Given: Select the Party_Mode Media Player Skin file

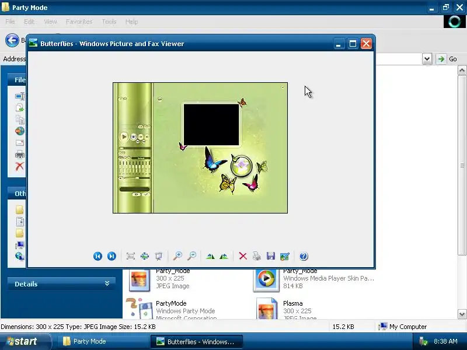Looking at the screenshot, I should pyautogui.click(x=313, y=279).
